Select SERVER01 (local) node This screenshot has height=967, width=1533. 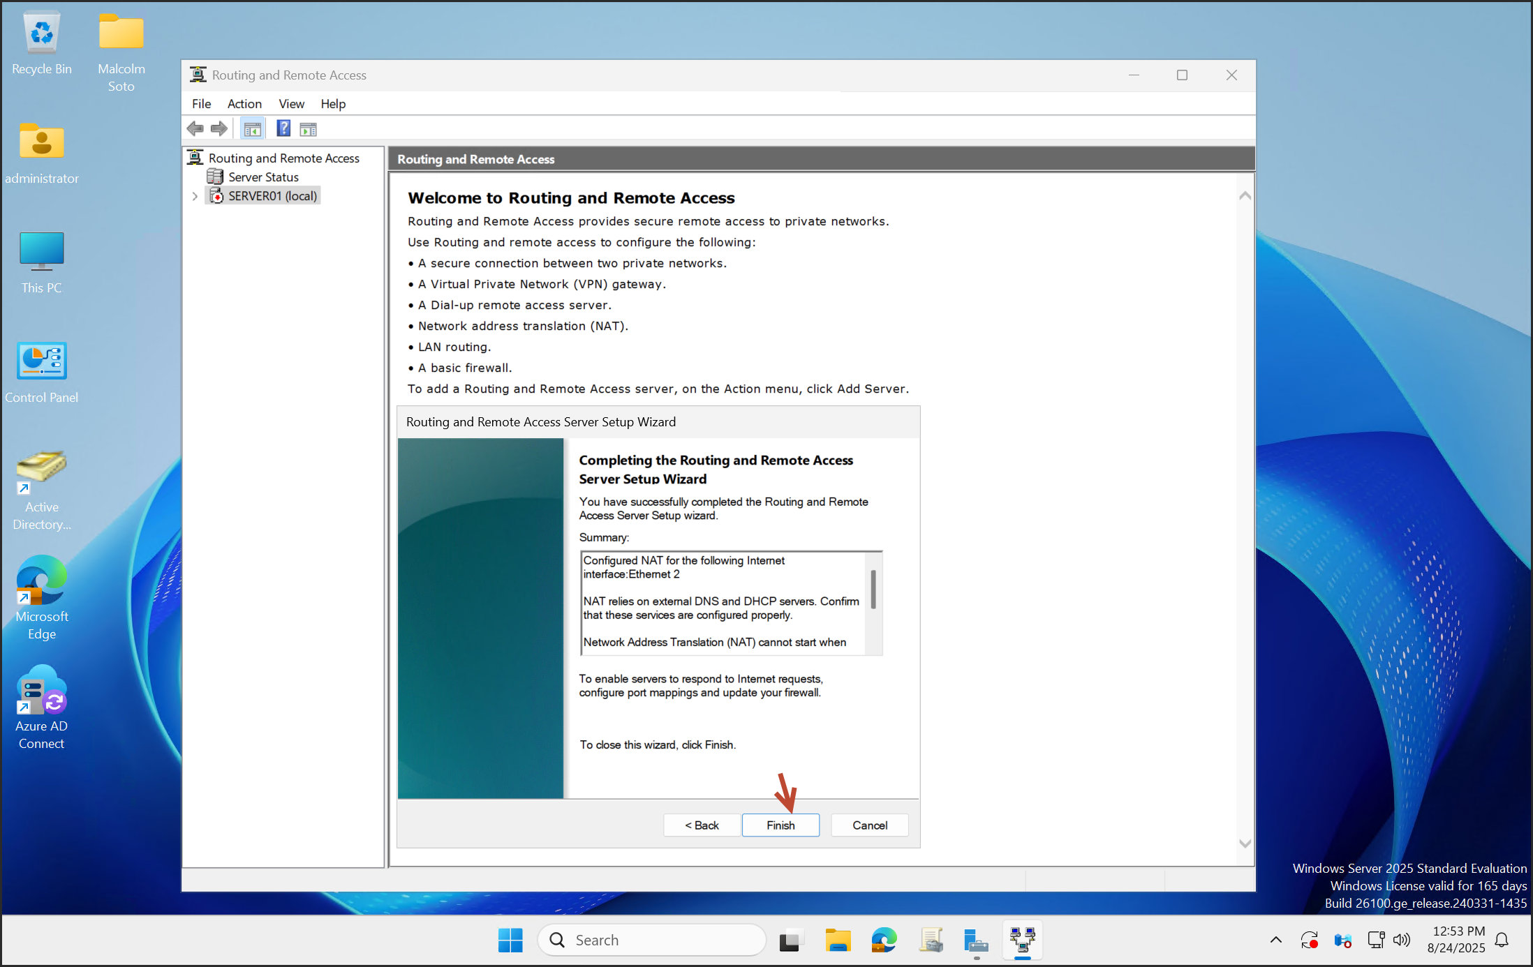[x=272, y=196]
